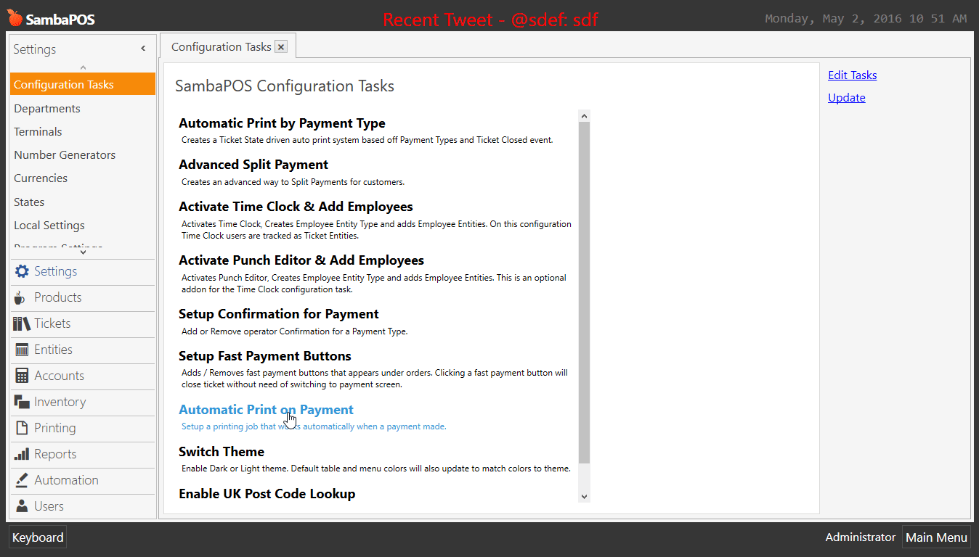Open the Keyboard button
This screenshot has height=557, width=979.
[38, 537]
